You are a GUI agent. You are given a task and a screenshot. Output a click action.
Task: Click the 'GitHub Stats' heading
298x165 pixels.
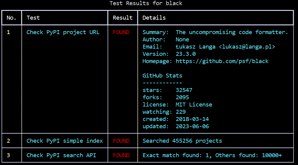(x=162, y=75)
